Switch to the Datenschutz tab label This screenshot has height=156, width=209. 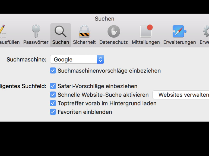coord(113,42)
